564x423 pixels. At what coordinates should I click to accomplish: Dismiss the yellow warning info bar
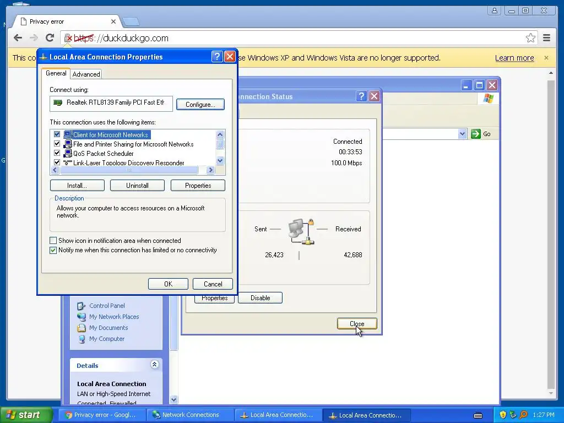[546, 57]
